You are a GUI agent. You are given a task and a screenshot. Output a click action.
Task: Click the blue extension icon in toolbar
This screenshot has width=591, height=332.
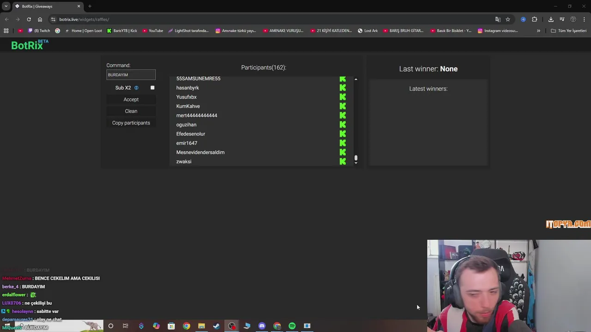[x=523, y=19]
